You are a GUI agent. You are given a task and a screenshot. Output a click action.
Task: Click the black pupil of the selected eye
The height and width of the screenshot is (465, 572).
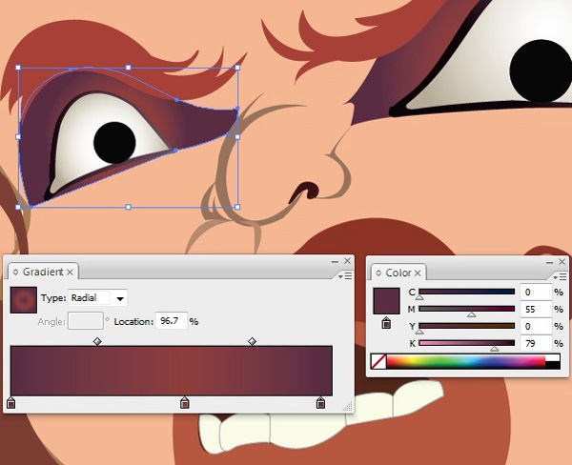coord(114,143)
